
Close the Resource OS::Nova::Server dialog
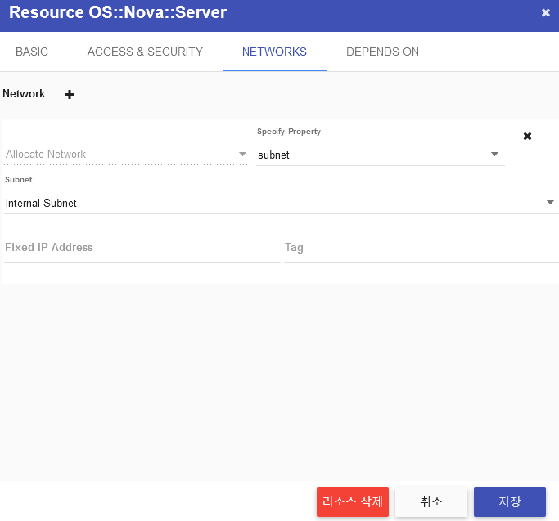(x=545, y=13)
